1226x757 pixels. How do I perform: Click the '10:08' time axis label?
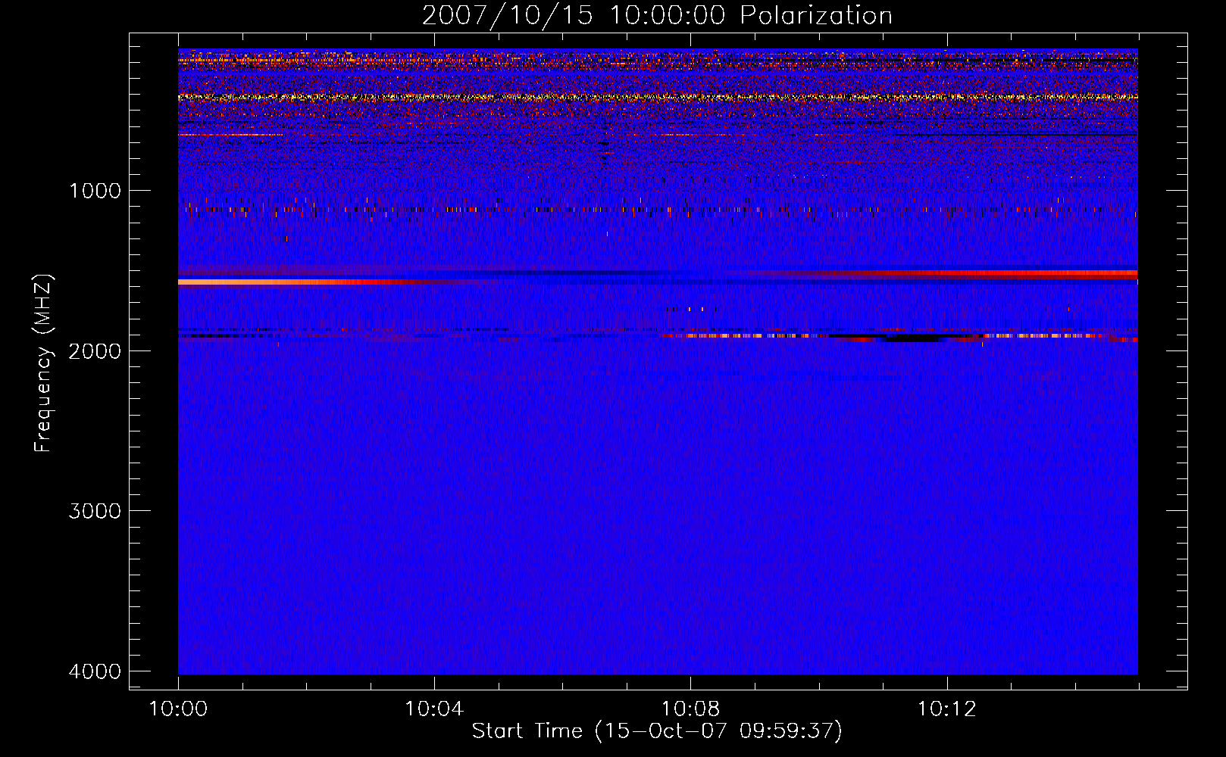pyautogui.click(x=690, y=709)
